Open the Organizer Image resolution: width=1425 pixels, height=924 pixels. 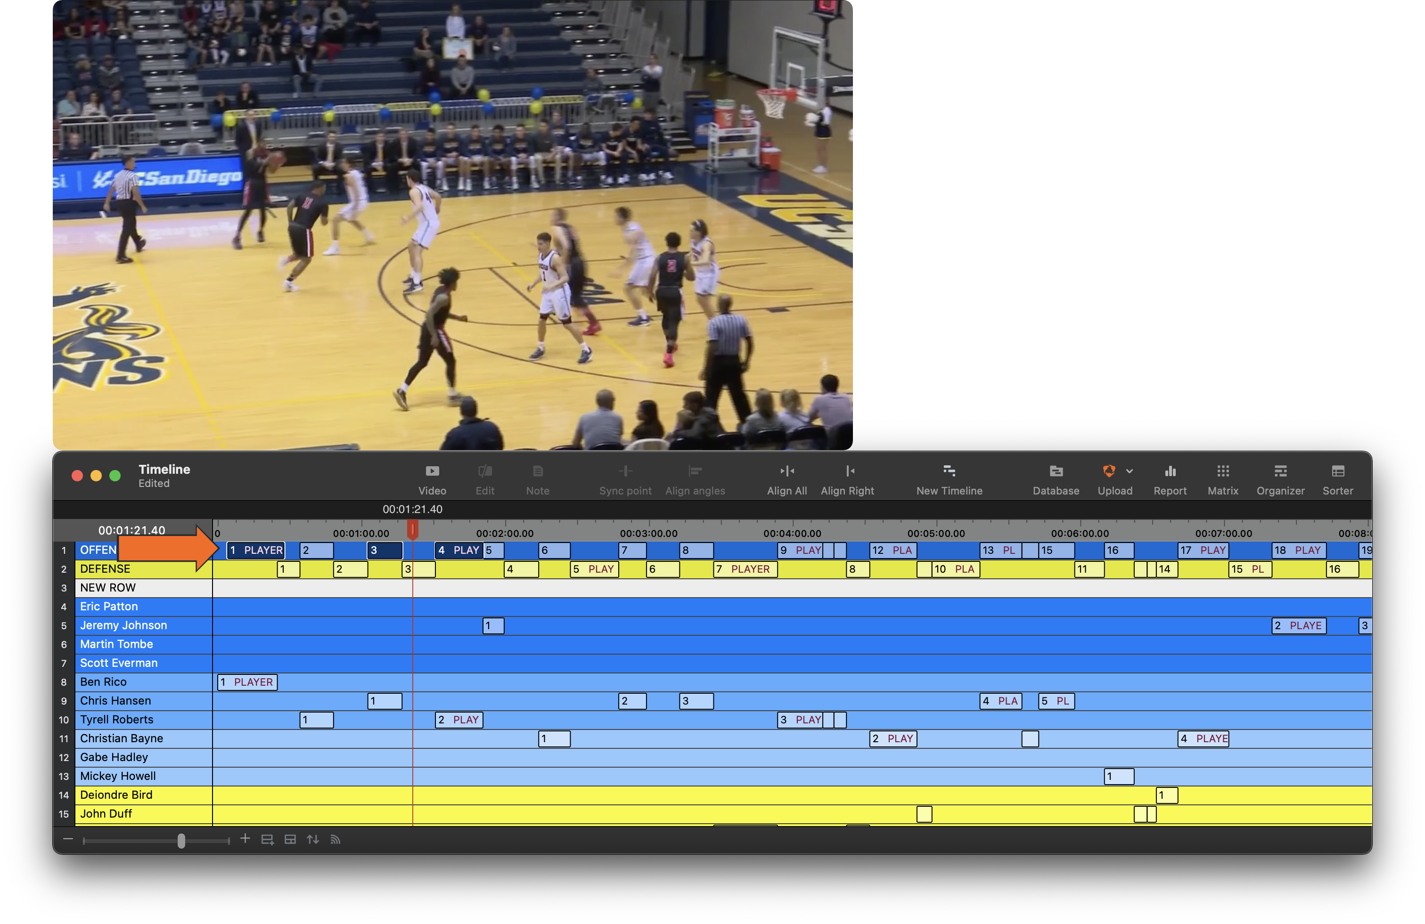coord(1280,478)
